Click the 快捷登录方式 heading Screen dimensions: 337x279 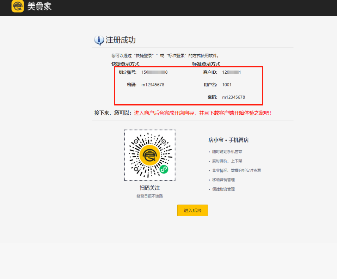[x=125, y=64]
